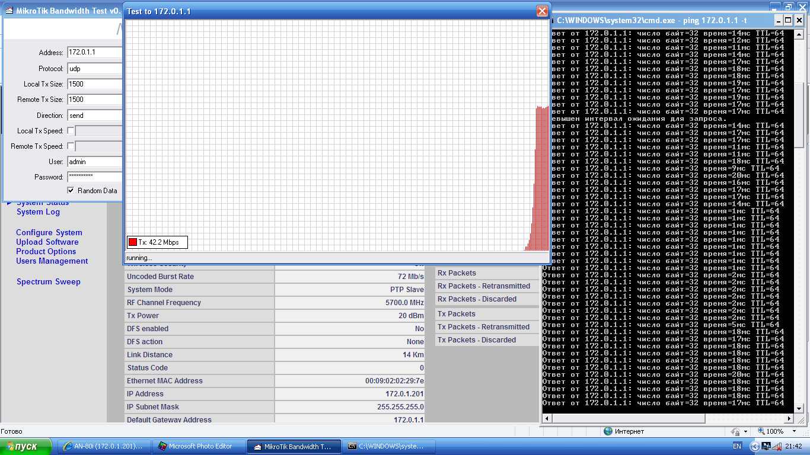Click the MikroTik Bandwidth Test title bar icon
The image size is (810, 455).
click(x=9, y=11)
